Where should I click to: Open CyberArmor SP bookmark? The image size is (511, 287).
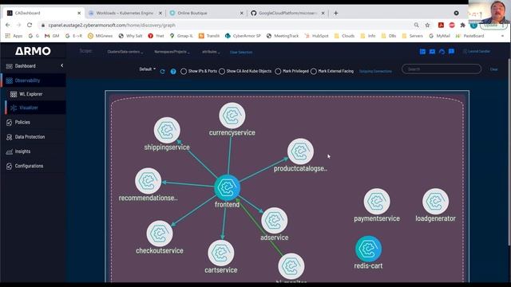coord(243,36)
